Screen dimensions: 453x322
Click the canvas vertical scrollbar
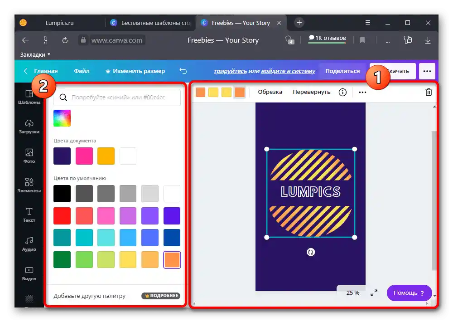point(434,200)
